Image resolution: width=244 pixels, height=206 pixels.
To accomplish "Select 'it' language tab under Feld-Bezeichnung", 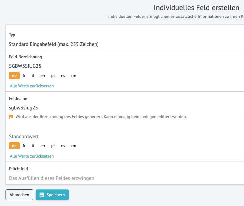I will 33,76.
